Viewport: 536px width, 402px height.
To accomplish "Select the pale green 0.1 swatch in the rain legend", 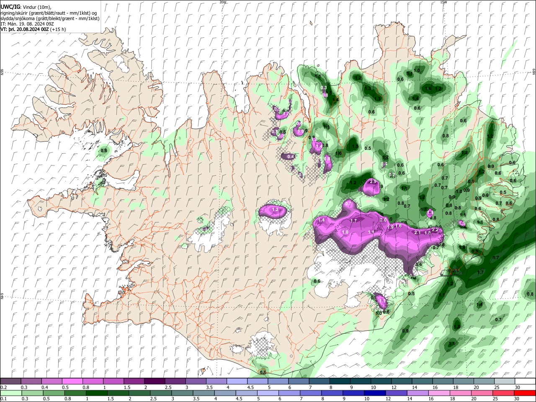I will (10, 393).
